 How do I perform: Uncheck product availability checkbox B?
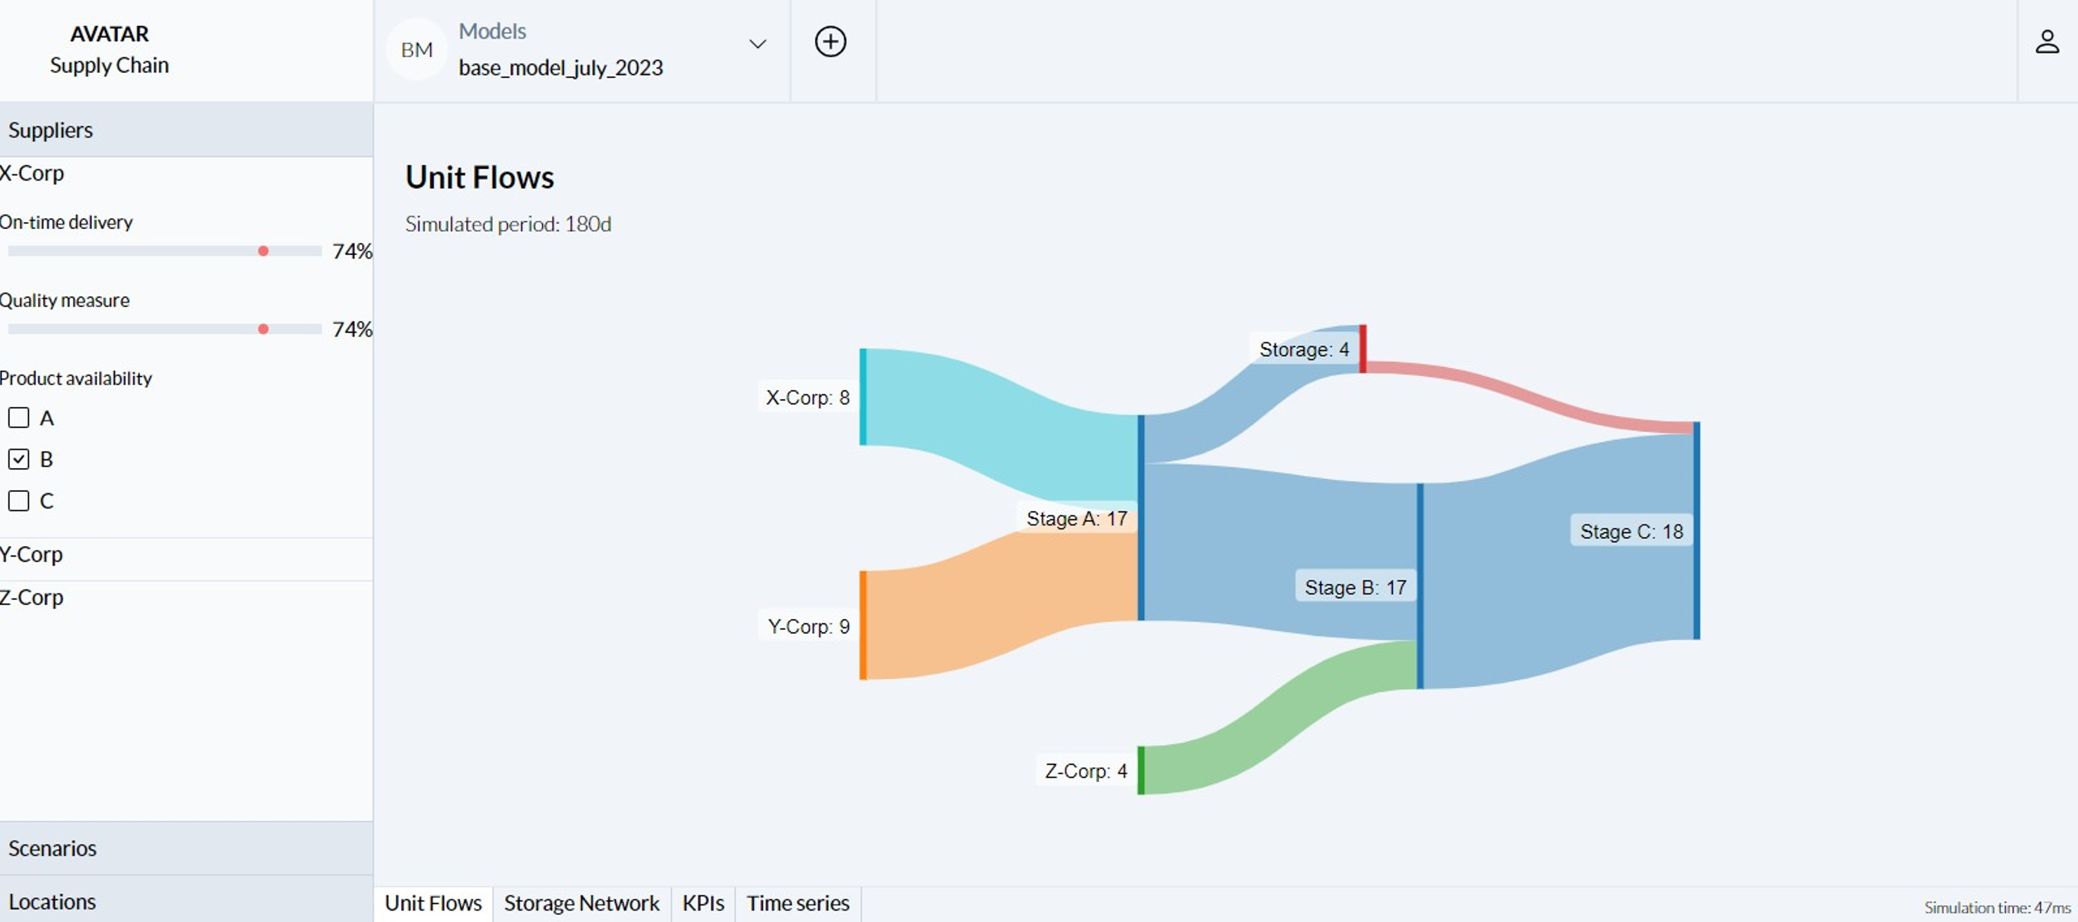point(18,460)
